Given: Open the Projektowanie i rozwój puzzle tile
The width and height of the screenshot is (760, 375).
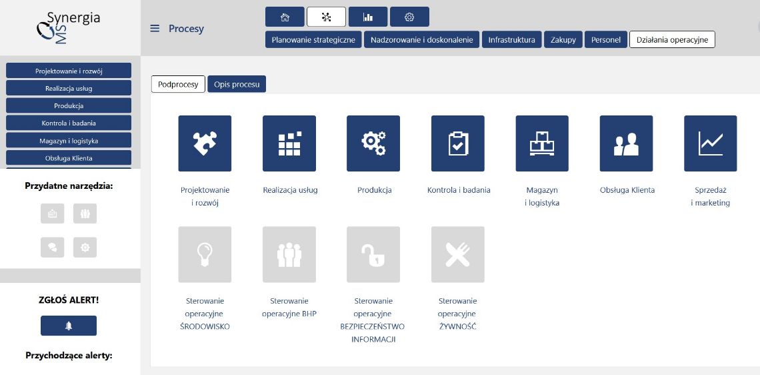Looking at the screenshot, I should [x=205, y=143].
